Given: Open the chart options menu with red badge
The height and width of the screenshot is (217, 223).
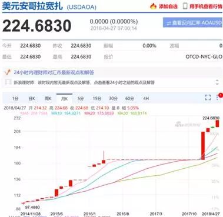Looking at the screenshot, I should (x=219, y=96).
